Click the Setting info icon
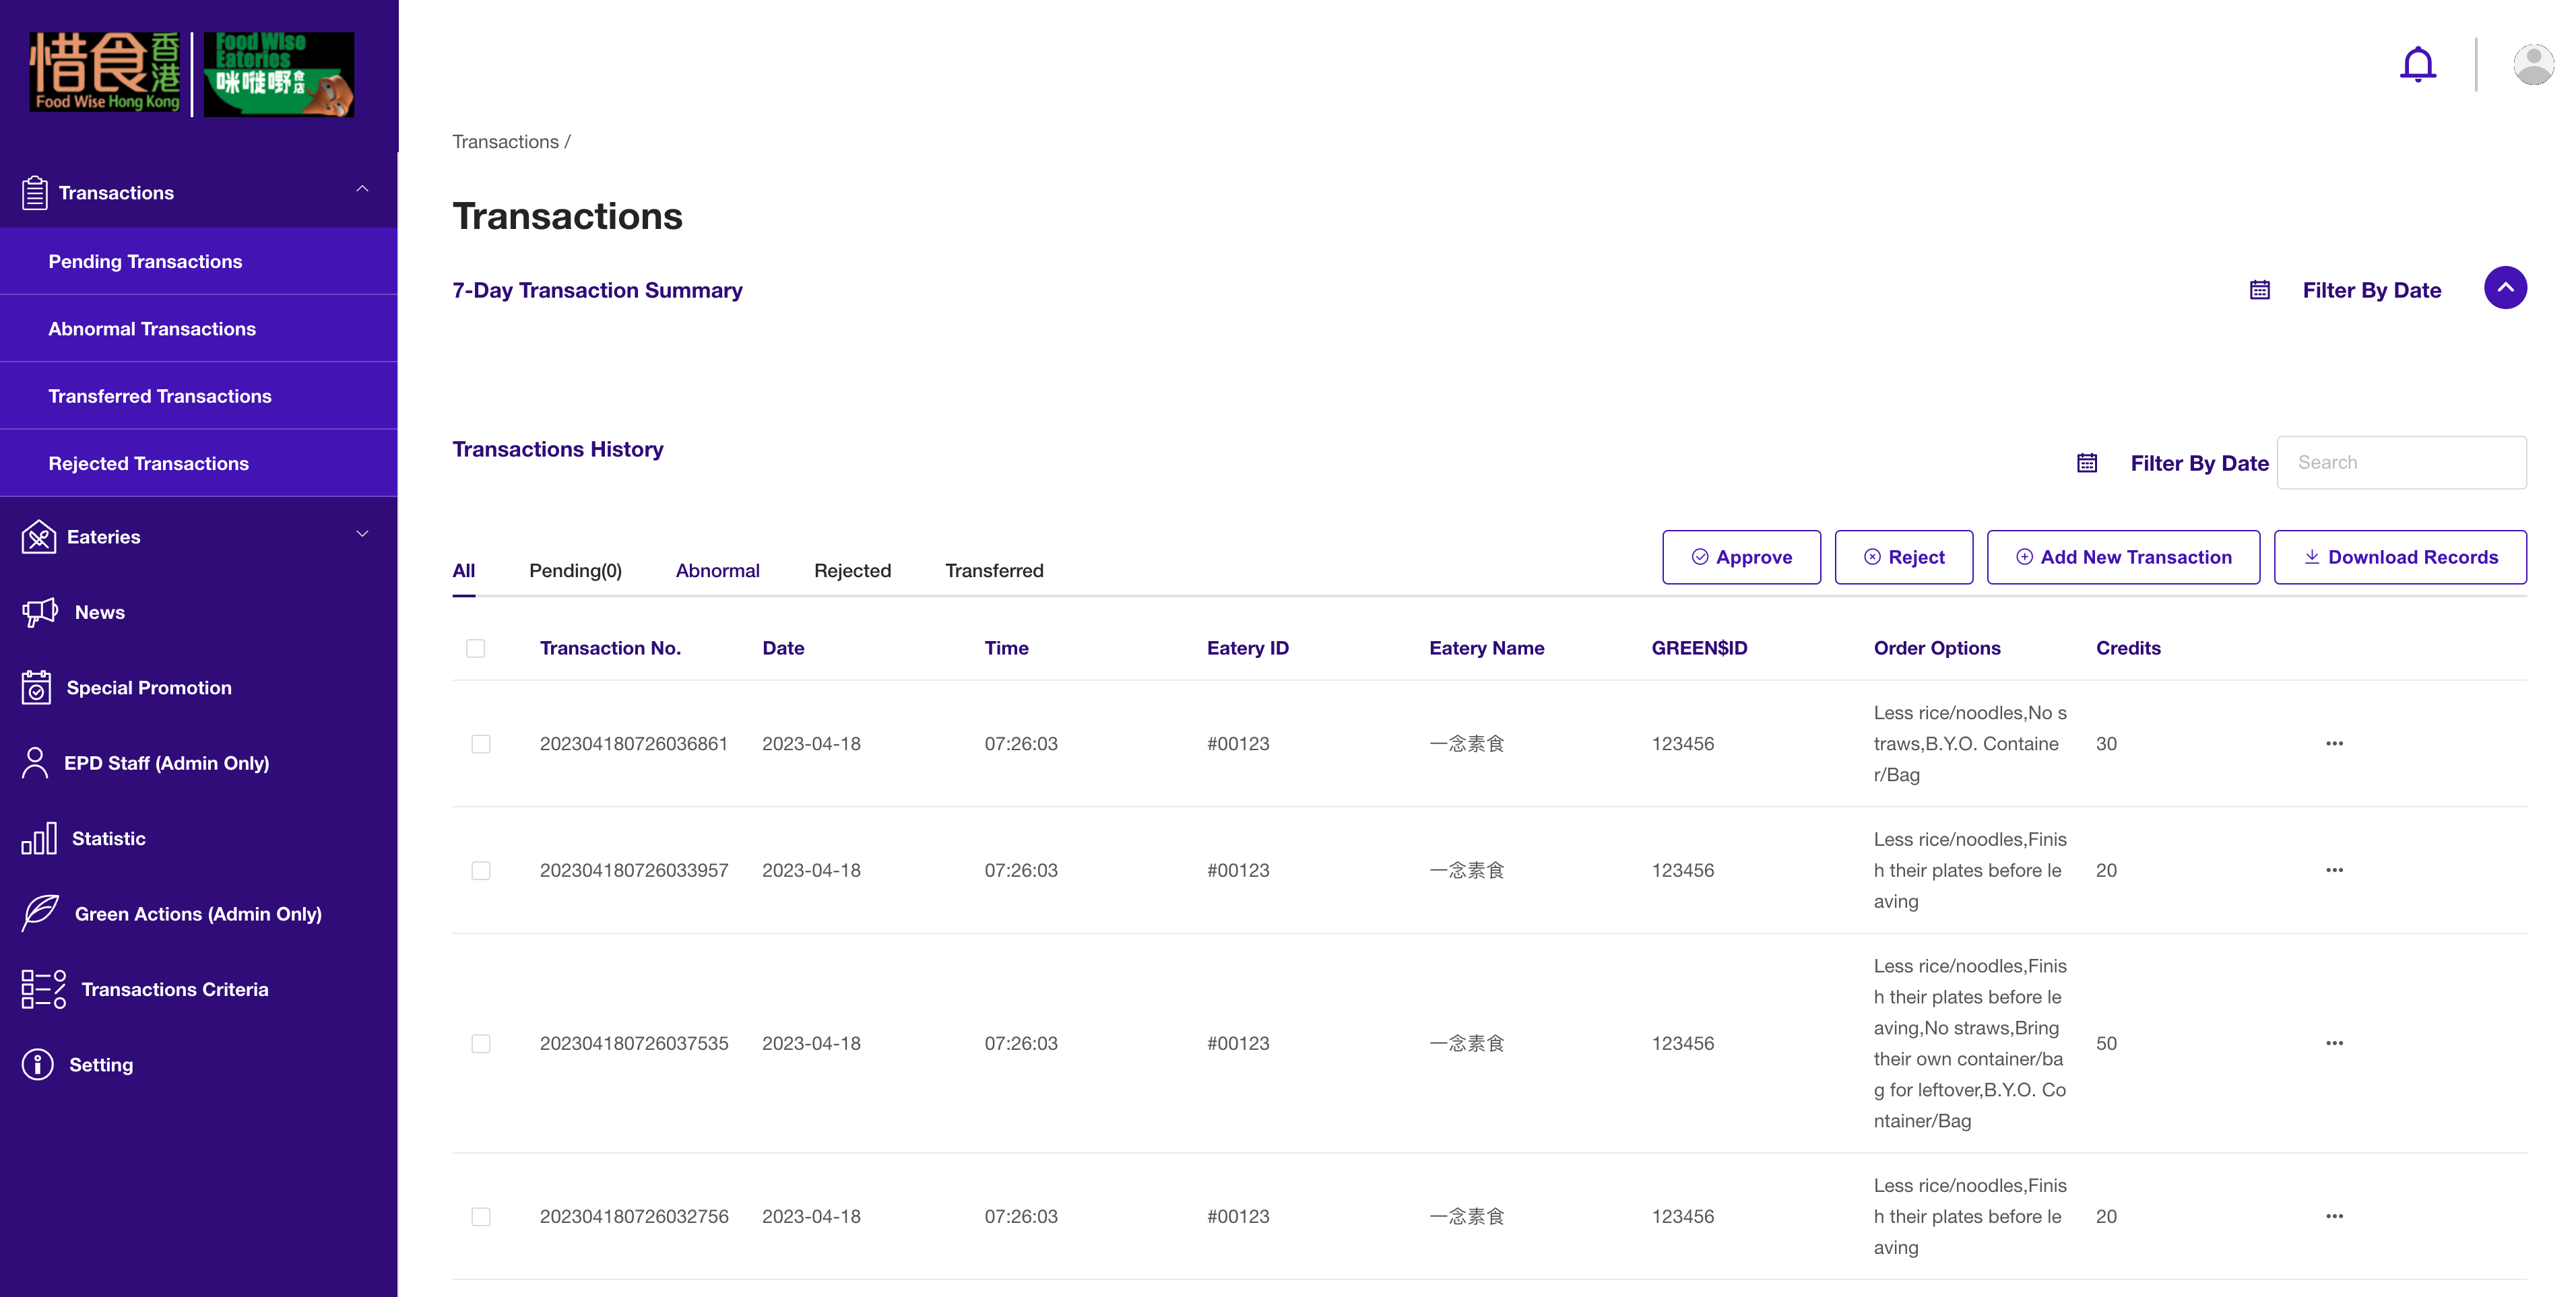 [x=38, y=1064]
